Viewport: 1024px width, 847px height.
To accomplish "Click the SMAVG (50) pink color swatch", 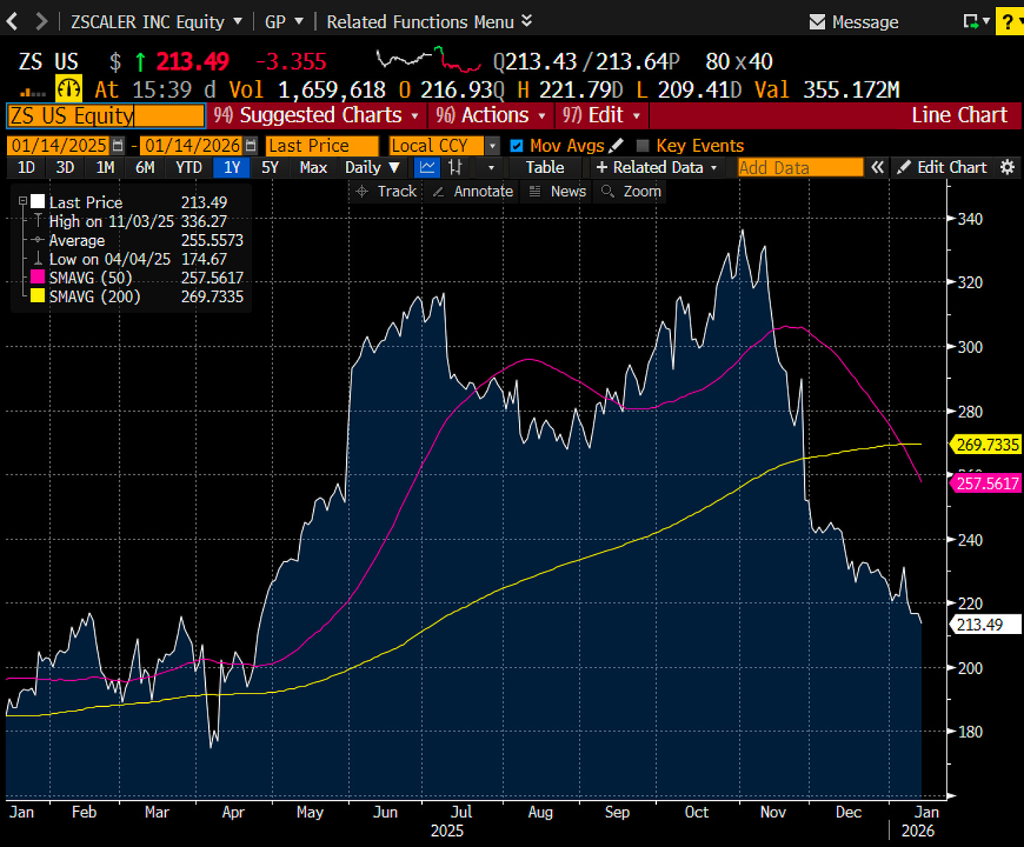I will [x=37, y=277].
